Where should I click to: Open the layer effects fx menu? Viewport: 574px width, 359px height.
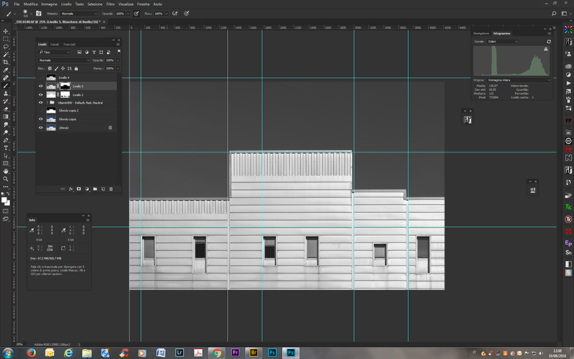click(71, 189)
